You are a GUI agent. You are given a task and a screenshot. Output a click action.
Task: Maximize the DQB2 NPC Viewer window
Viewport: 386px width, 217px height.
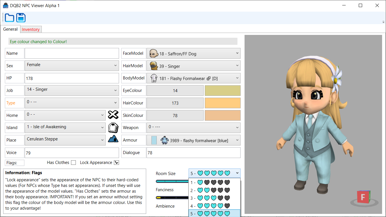pos(360,5)
